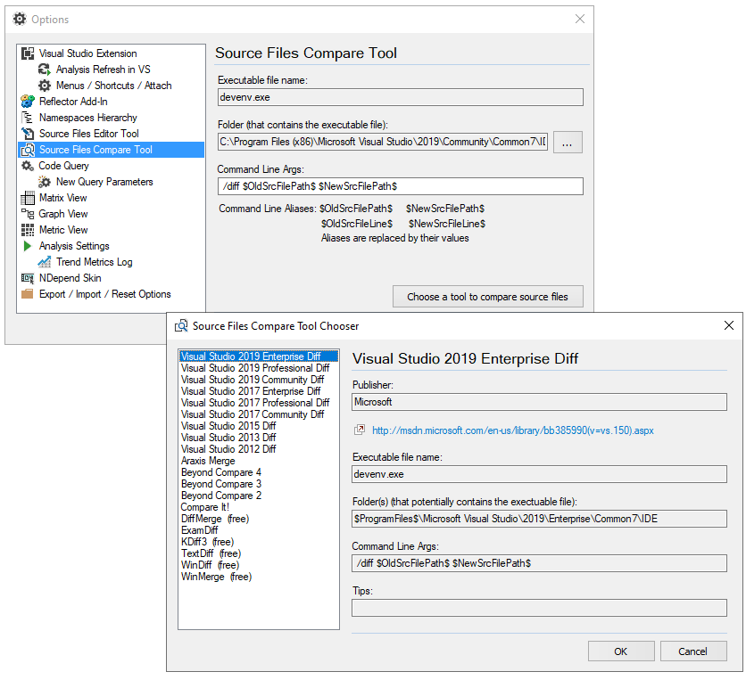Open Analysis Refresh in VS settings

click(x=103, y=70)
